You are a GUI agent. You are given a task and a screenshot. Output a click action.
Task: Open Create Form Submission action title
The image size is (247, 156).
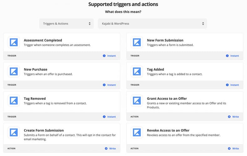(x=44, y=130)
